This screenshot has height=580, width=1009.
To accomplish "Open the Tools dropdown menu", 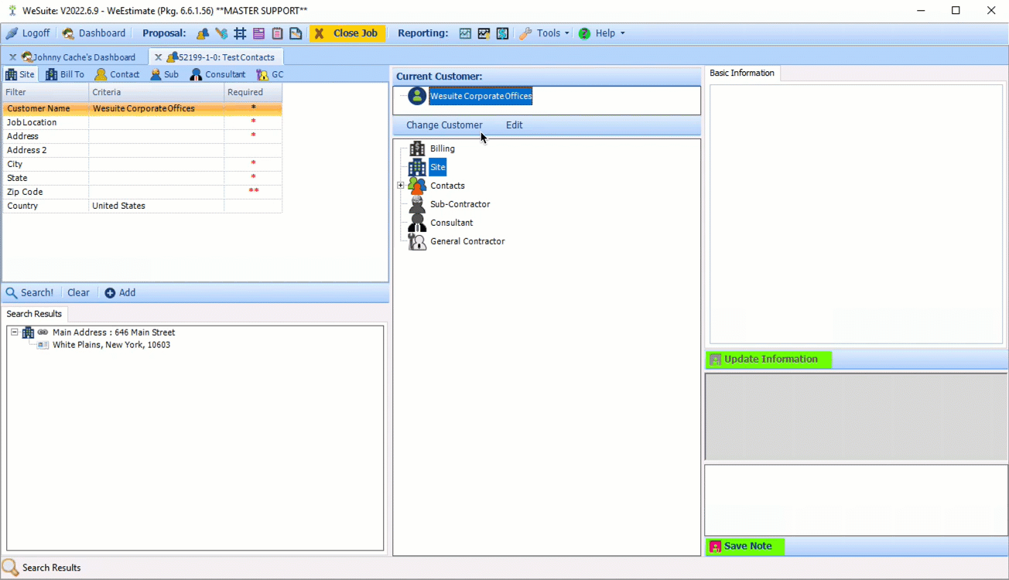I will click(545, 33).
